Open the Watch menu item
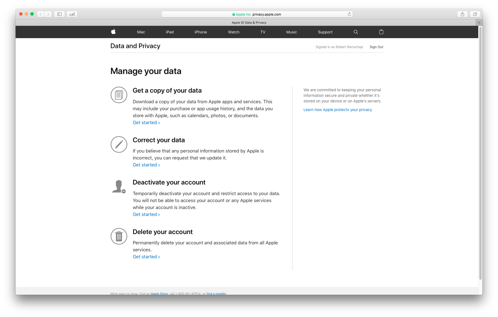The image size is (498, 317). coord(234,32)
